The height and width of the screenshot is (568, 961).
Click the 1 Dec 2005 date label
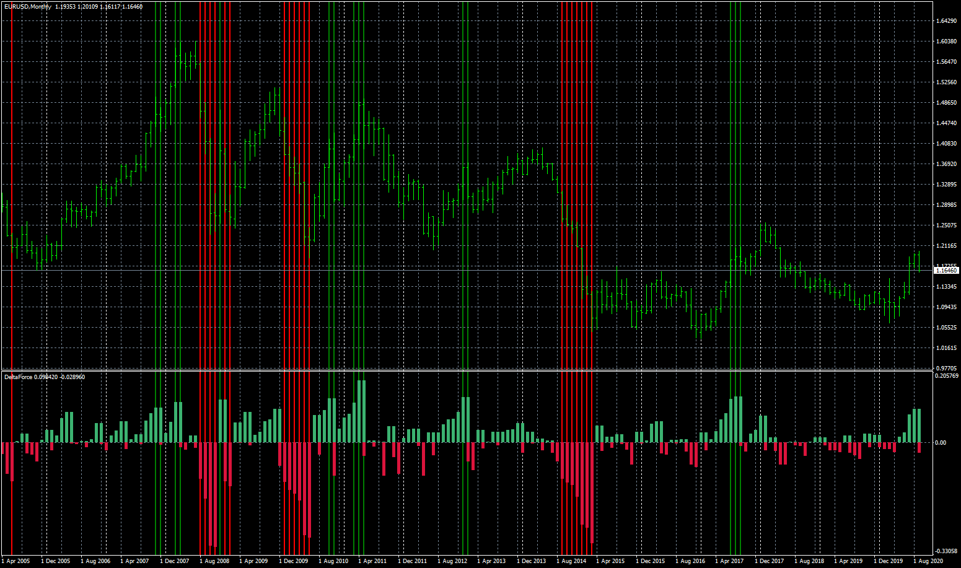pyautogui.click(x=55, y=561)
